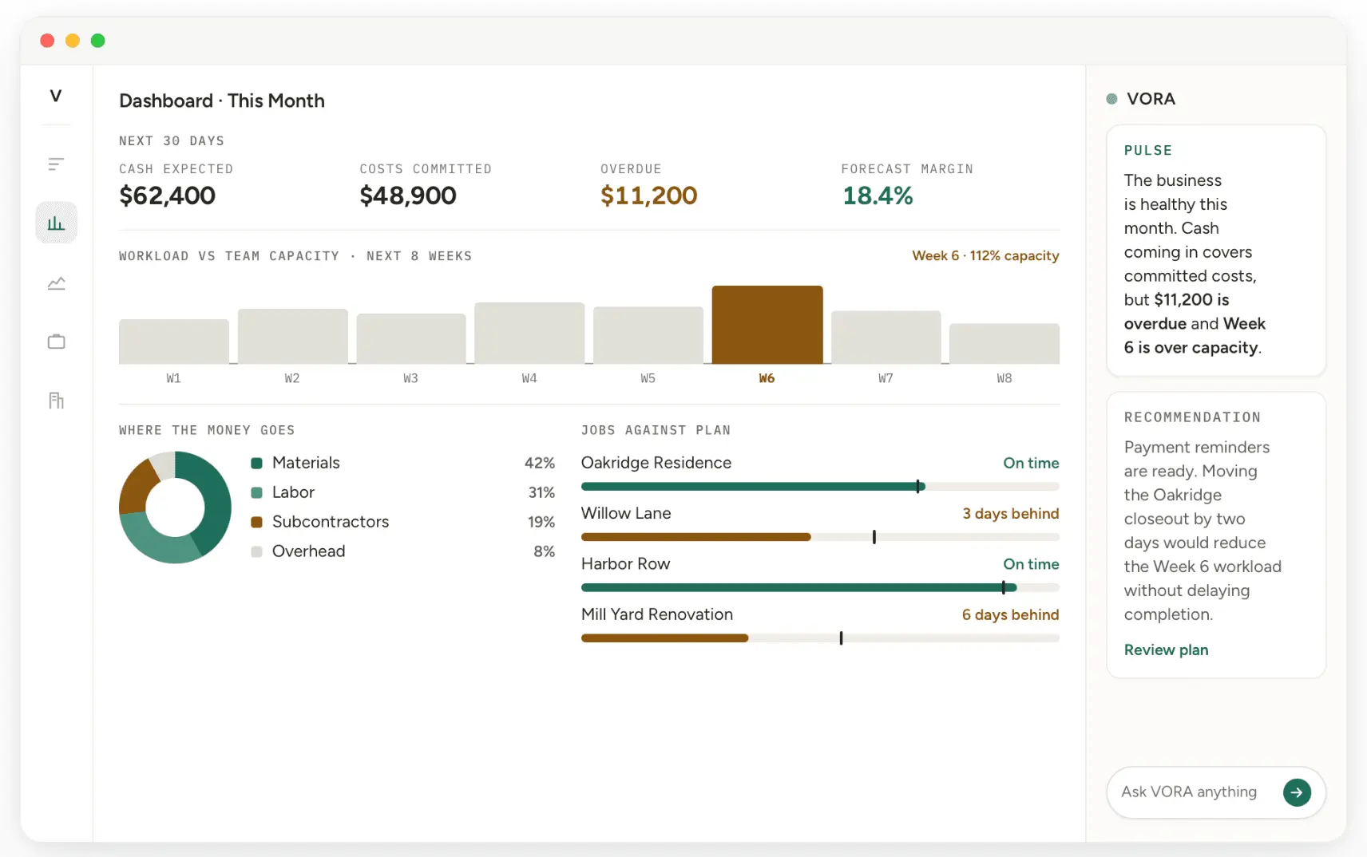Viewport: 1367px width, 857px height.
Task: Click Harbor Row's On time status
Action: click(1032, 564)
